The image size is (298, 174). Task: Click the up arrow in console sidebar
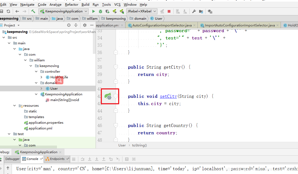point(8,168)
